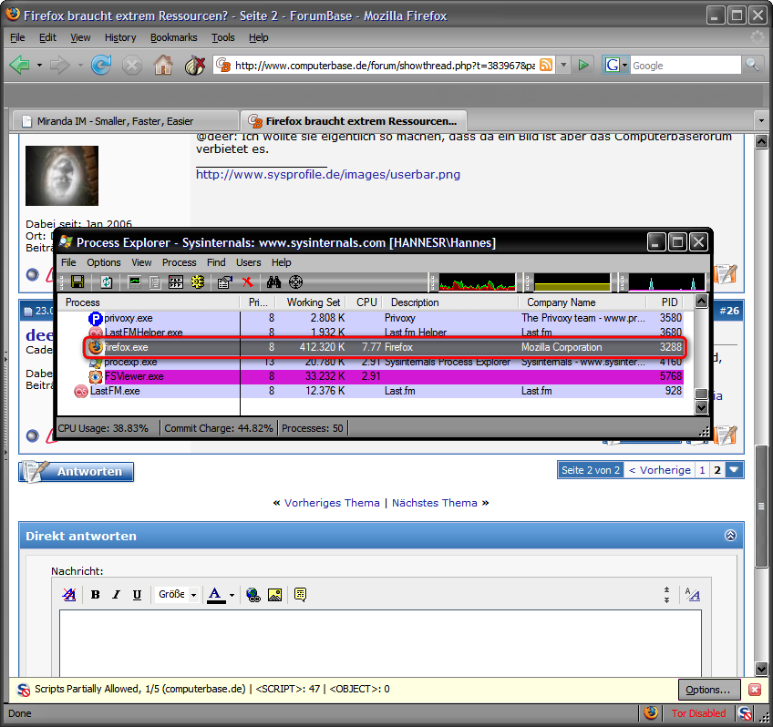Open Google search engine dropdown
Viewport: 773px width, 727px height.
tap(615, 65)
